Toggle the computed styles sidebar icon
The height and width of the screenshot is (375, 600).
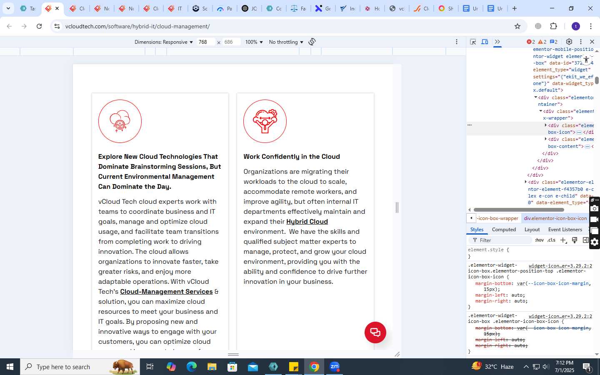coord(585,240)
